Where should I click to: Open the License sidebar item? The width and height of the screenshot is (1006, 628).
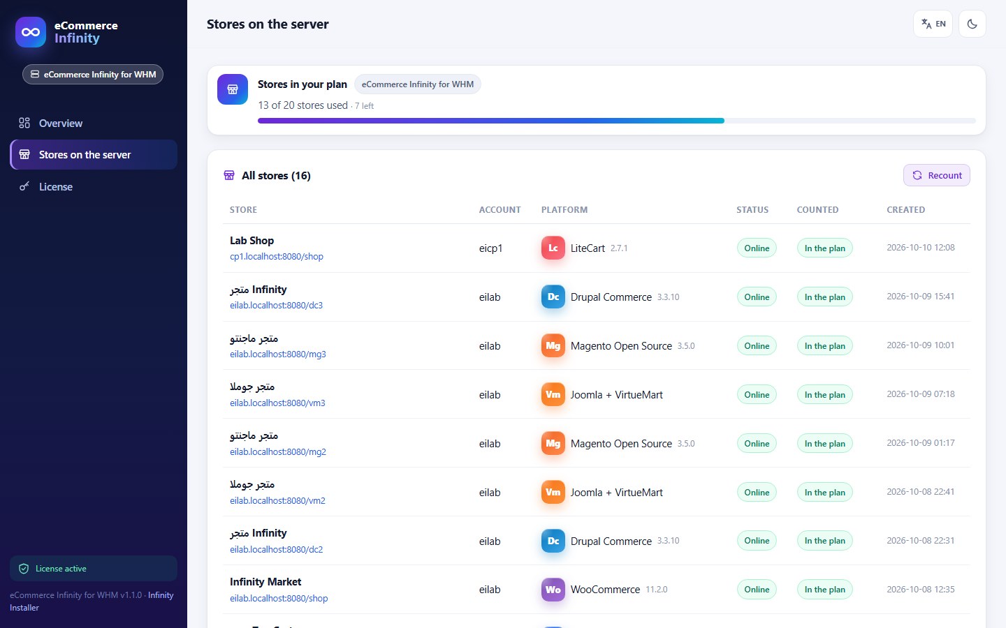point(94,186)
